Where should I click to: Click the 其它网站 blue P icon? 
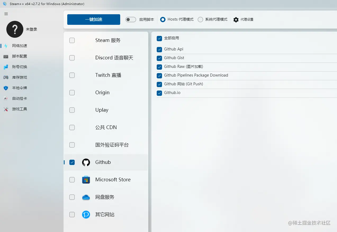(86, 215)
